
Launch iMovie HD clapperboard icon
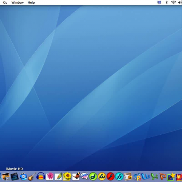point(15,177)
